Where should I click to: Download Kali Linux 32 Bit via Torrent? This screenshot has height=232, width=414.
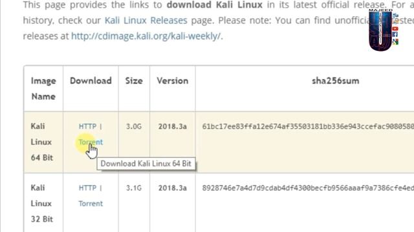(x=91, y=204)
